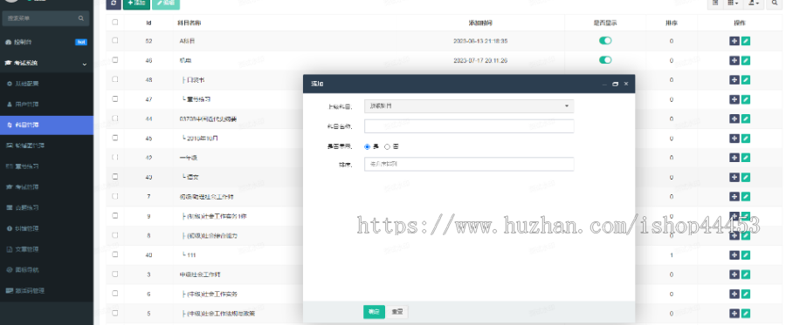Click the move icon in the fifth row (Id 44)
786x325 pixels.
pos(734,119)
